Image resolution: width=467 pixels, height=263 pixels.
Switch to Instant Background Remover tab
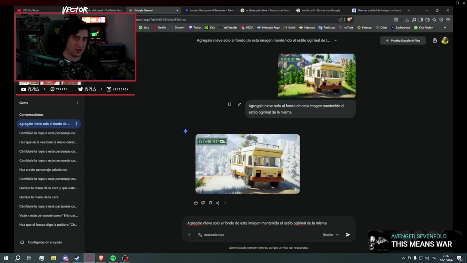click(210, 10)
